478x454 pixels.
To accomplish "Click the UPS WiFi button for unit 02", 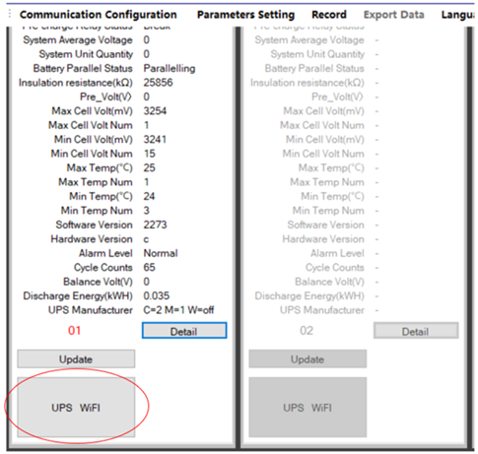I will 307,408.
